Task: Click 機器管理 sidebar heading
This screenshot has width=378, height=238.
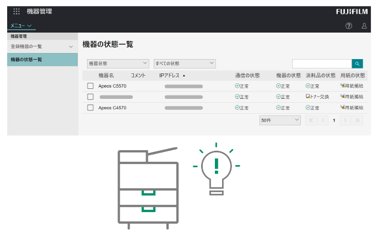Action: (x=19, y=36)
